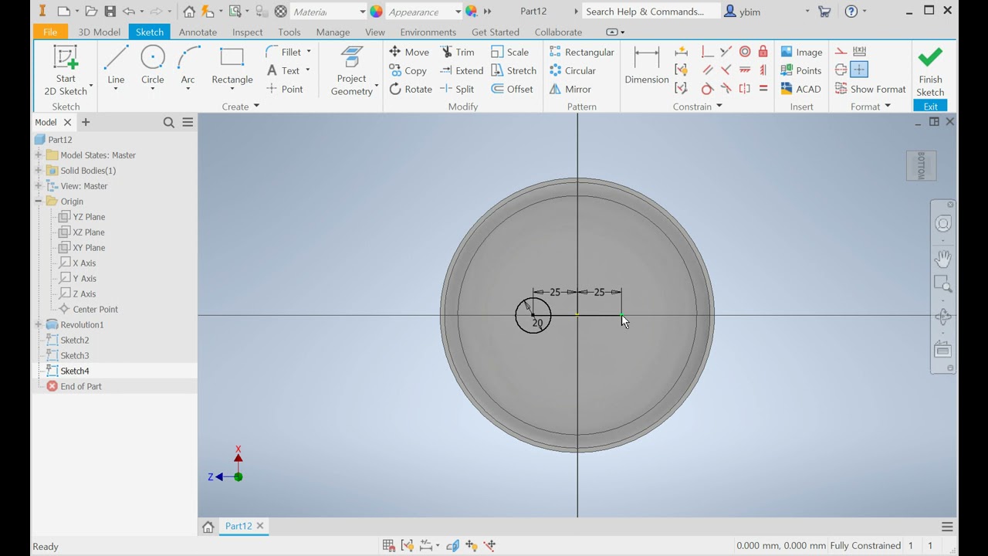The height and width of the screenshot is (556, 988).
Task: Activate the Project Geometry tool
Action: [352, 70]
